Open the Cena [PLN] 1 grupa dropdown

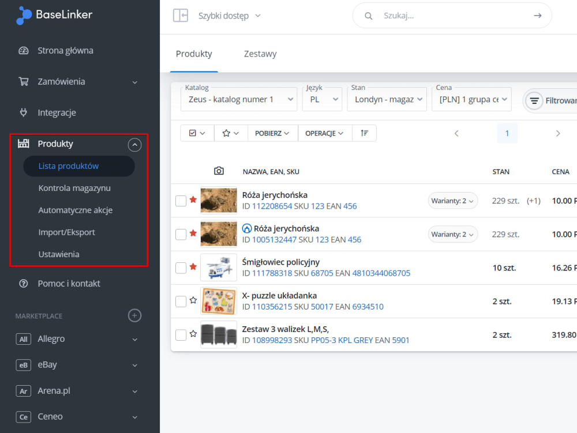tap(471, 99)
